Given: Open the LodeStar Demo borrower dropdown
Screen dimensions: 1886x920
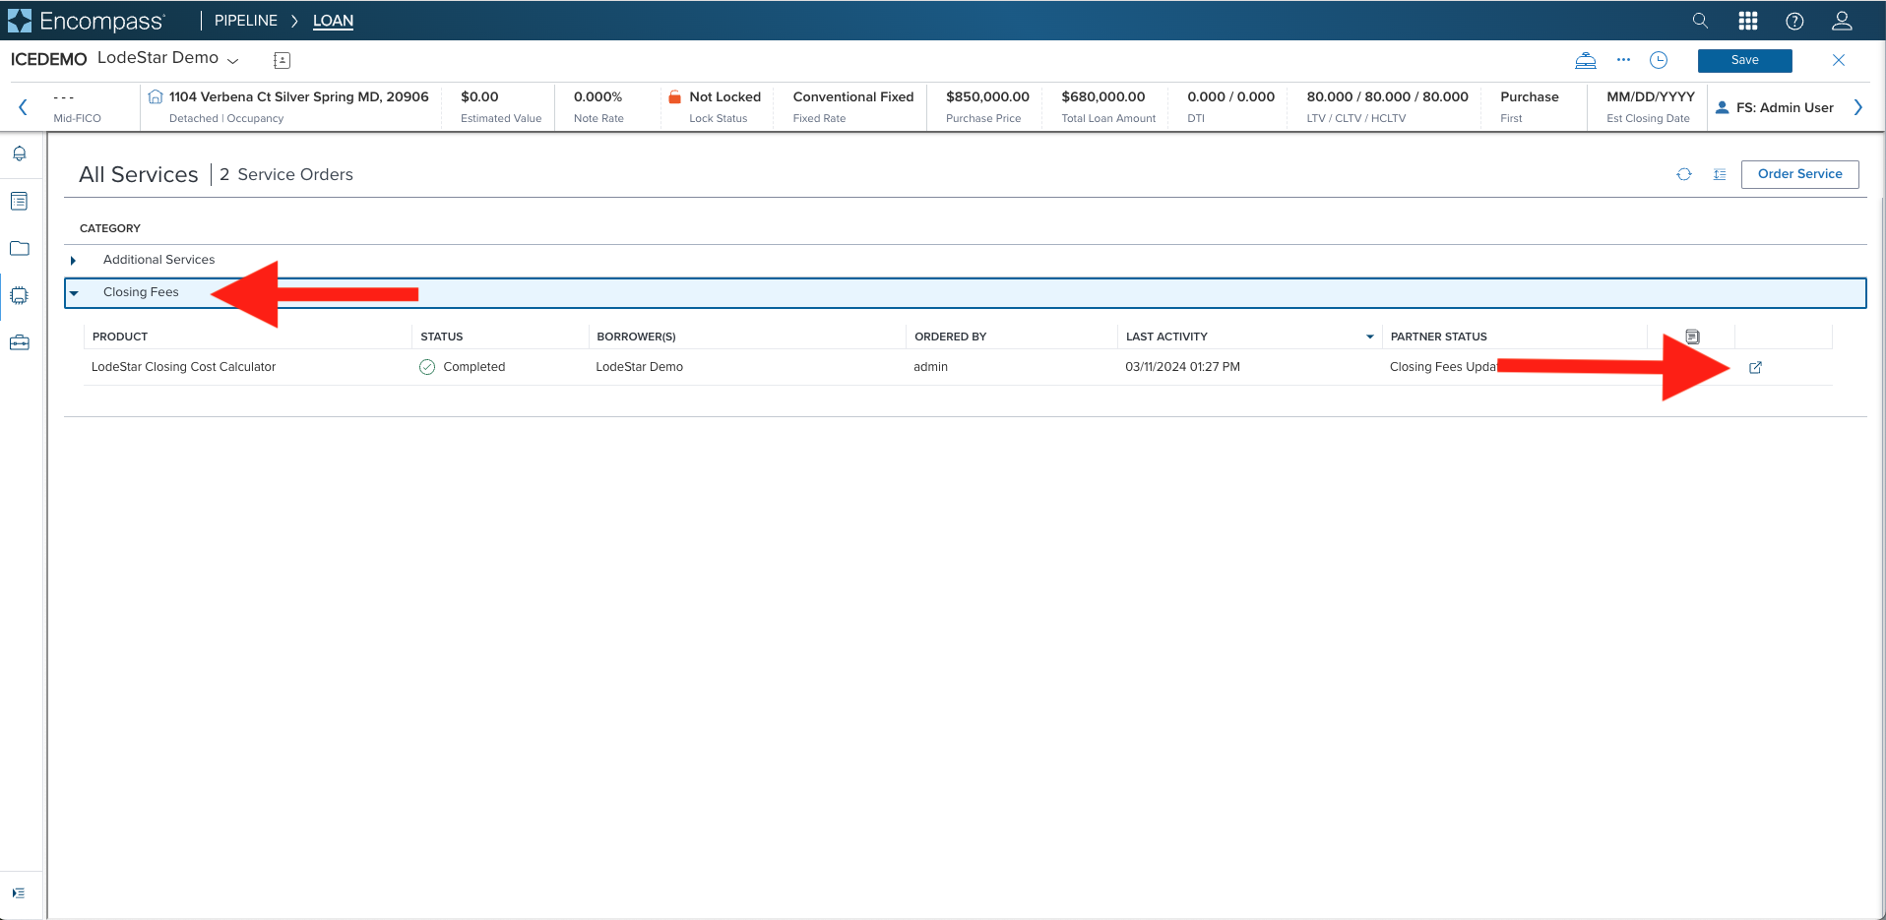Looking at the screenshot, I should tap(233, 60).
